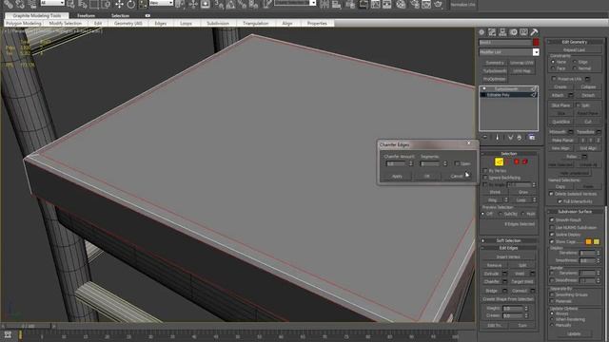Choose SubObj preview selection radio
This screenshot has width=609, height=342.
click(501, 214)
